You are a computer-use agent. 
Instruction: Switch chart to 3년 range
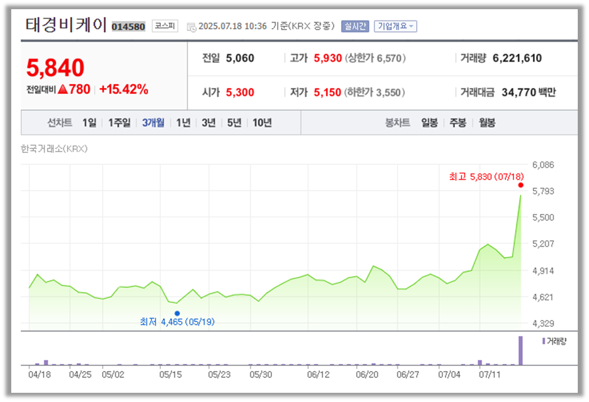209,123
